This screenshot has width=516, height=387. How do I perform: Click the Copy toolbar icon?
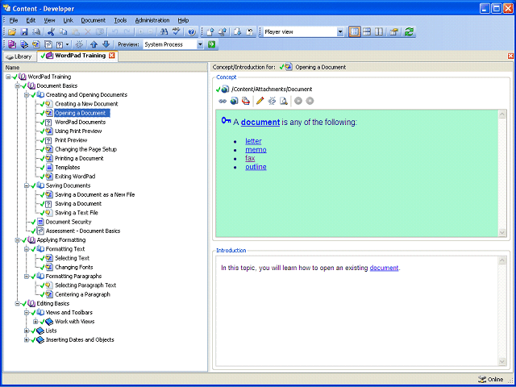click(x=63, y=32)
